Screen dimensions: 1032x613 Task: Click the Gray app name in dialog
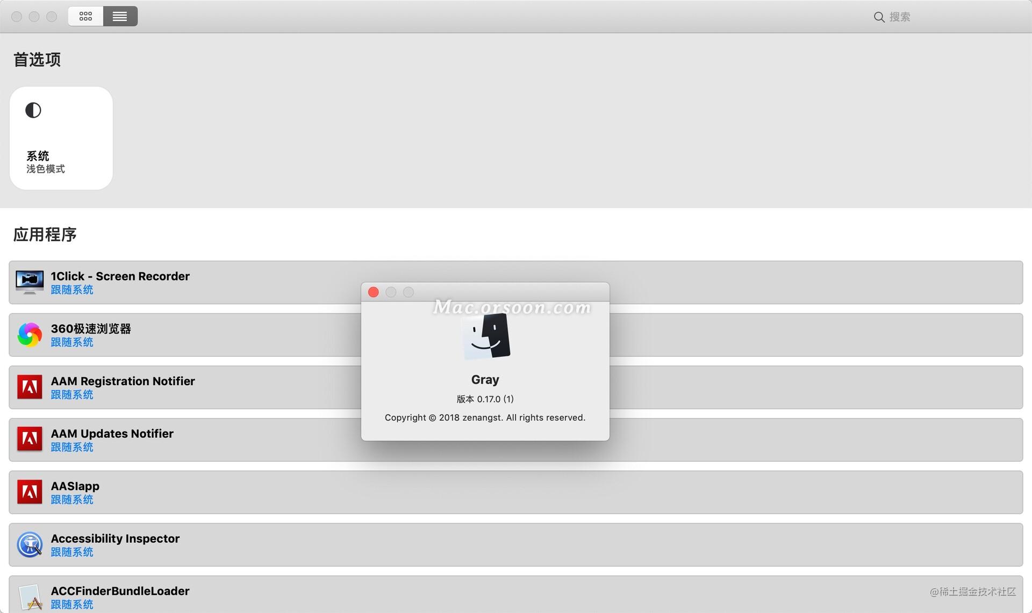[x=485, y=380]
